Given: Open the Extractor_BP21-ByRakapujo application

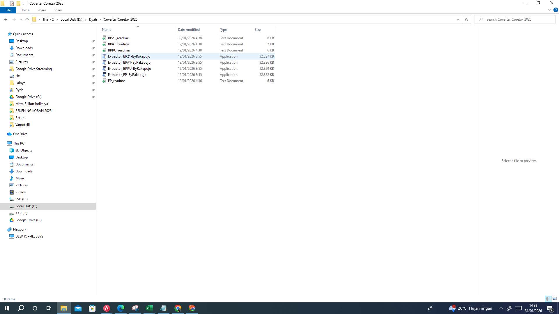Looking at the screenshot, I should coord(129,56).
